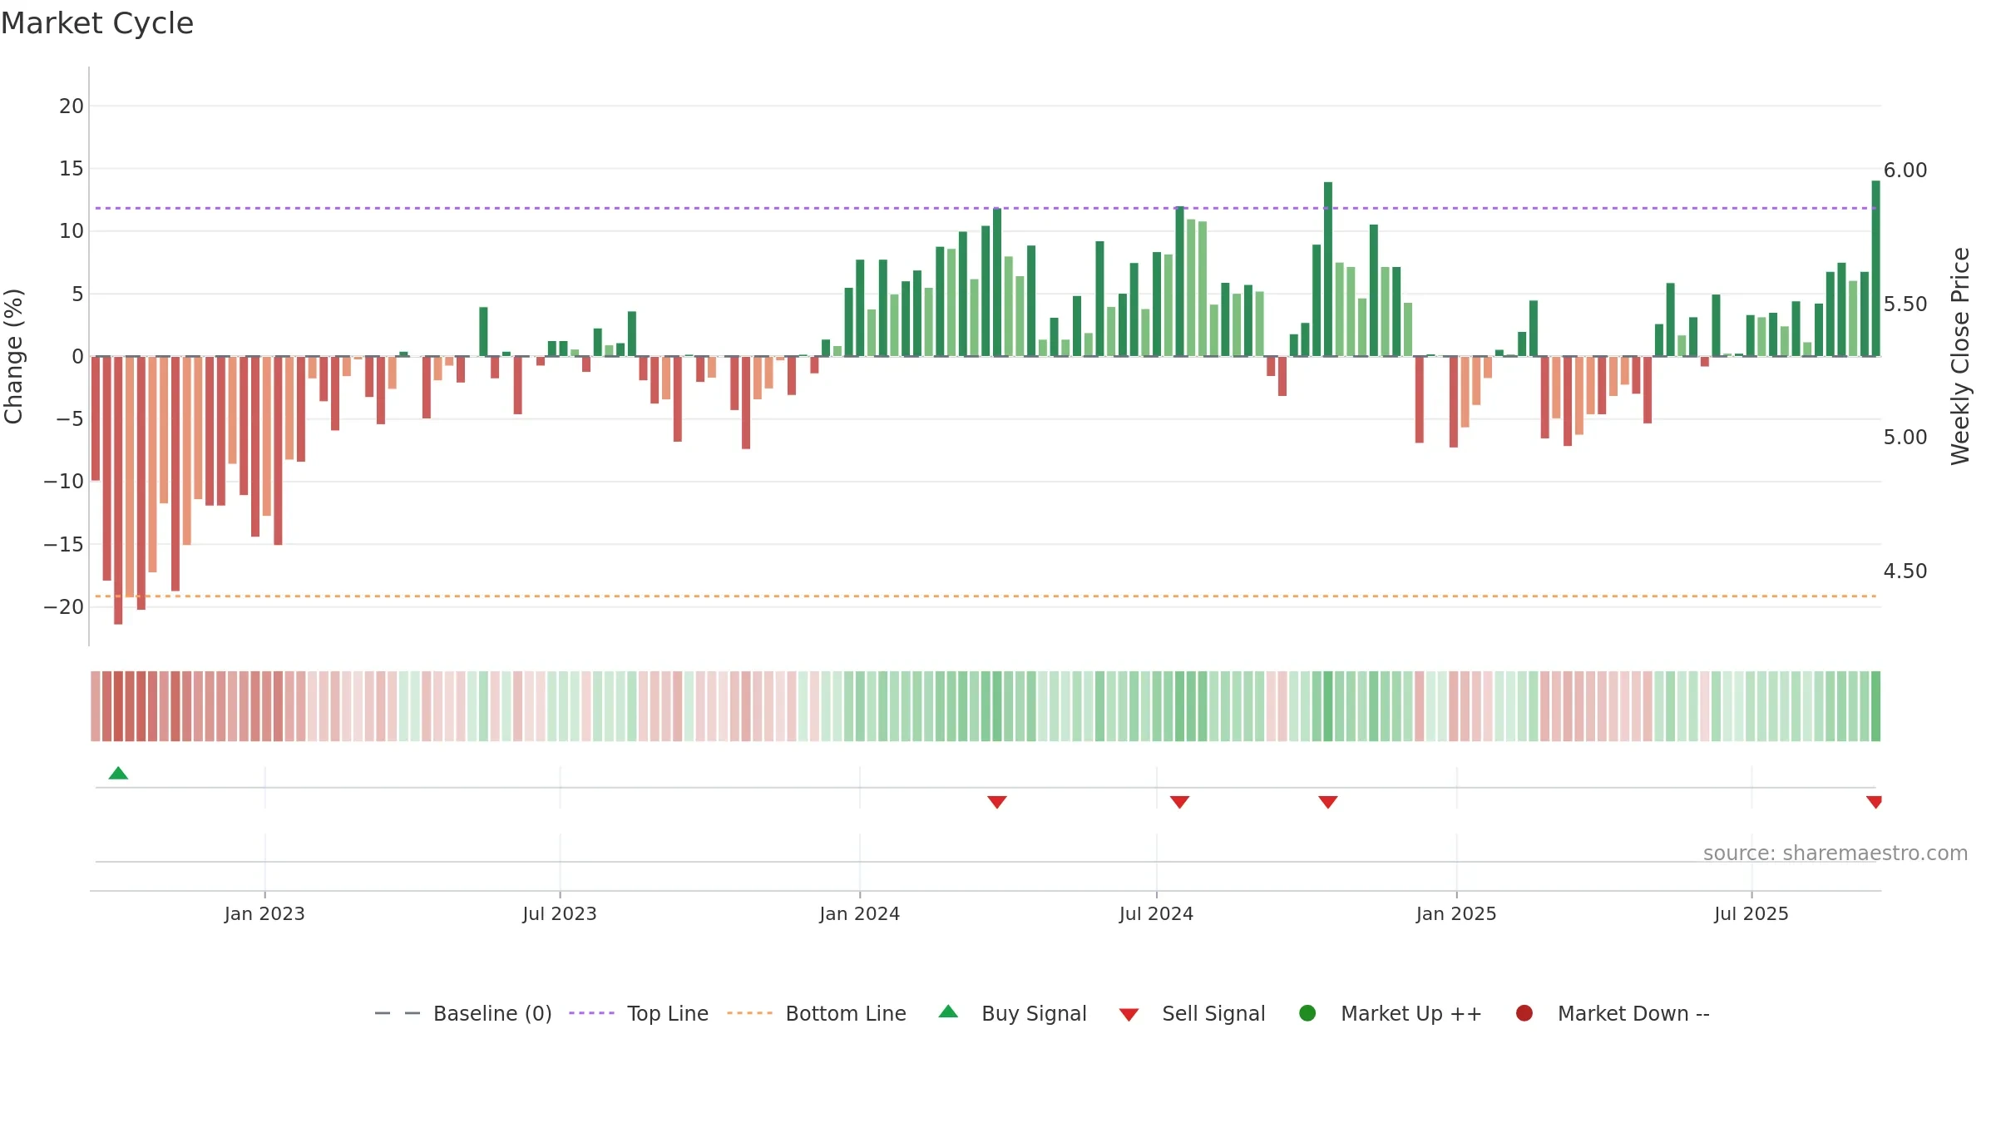Click the 5.50 price axis value
Image resolution: width=1996 pixels, height=1123 pixels.
[x=1905, y=304]
